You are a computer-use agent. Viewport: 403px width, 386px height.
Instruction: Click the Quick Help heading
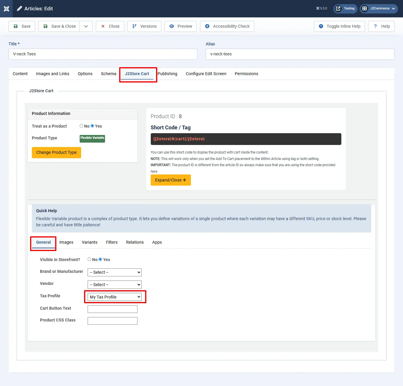pyautogui.click(x=46, y=211)
